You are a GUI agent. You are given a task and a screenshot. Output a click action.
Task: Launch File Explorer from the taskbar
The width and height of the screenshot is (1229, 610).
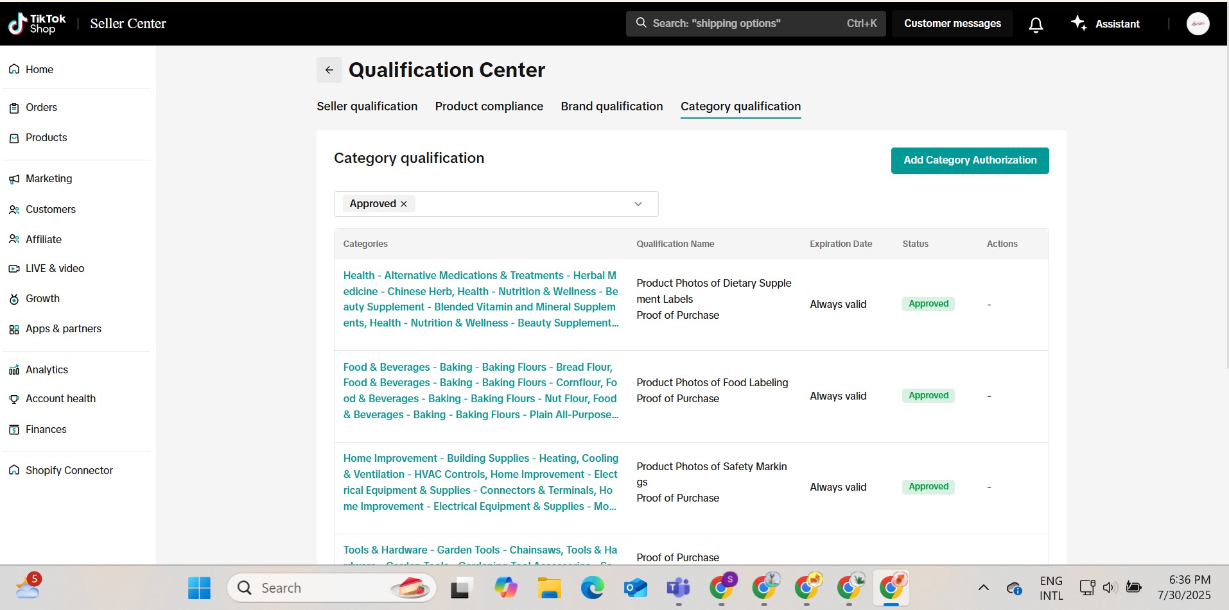pos(549,588)
